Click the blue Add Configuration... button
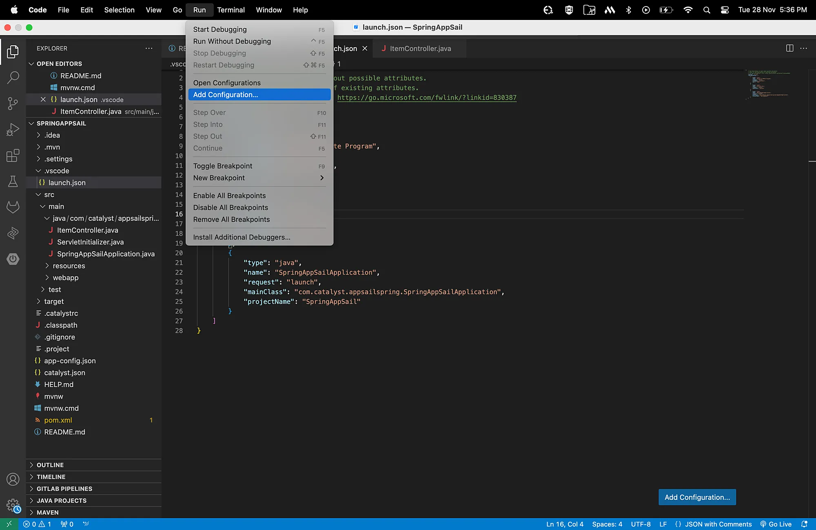The height and width of the screenshot is (530, 816). click(x=697, y=497)
